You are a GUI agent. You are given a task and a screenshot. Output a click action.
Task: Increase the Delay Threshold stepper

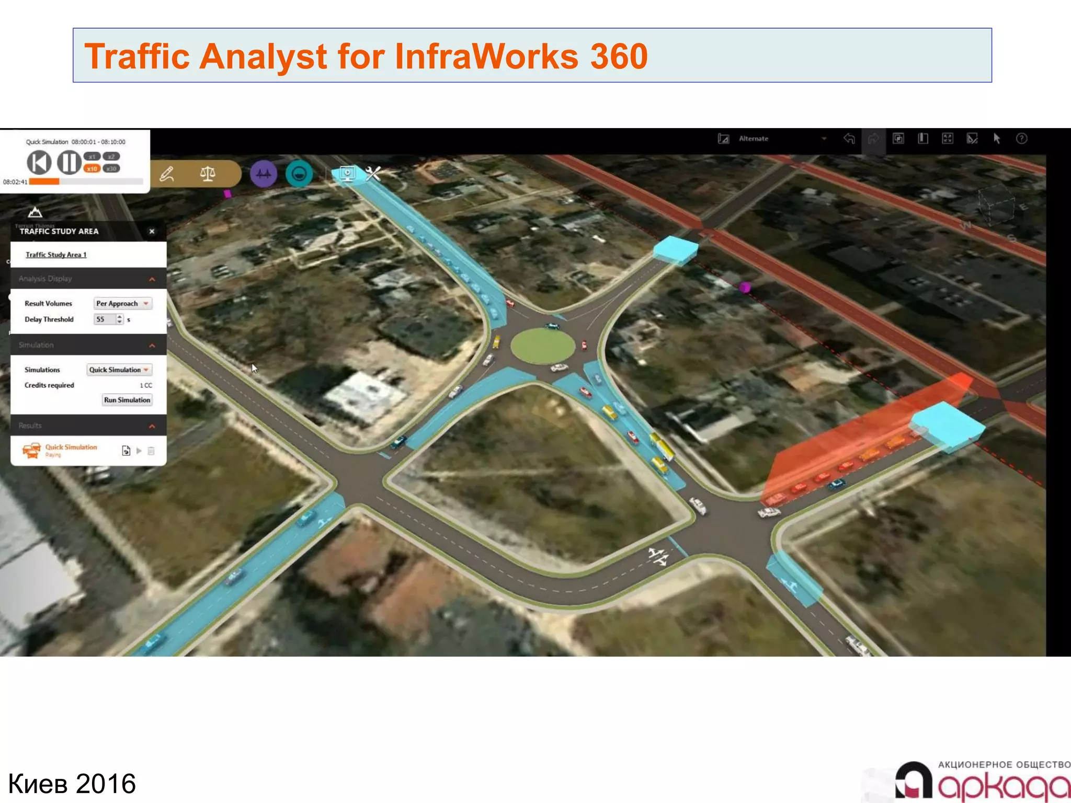click(120, 316)
